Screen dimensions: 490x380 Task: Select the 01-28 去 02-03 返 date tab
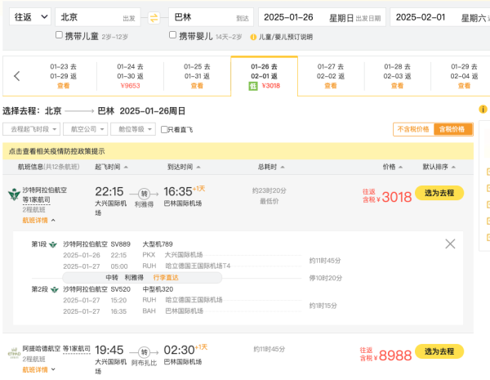click(x=397, y=76)
